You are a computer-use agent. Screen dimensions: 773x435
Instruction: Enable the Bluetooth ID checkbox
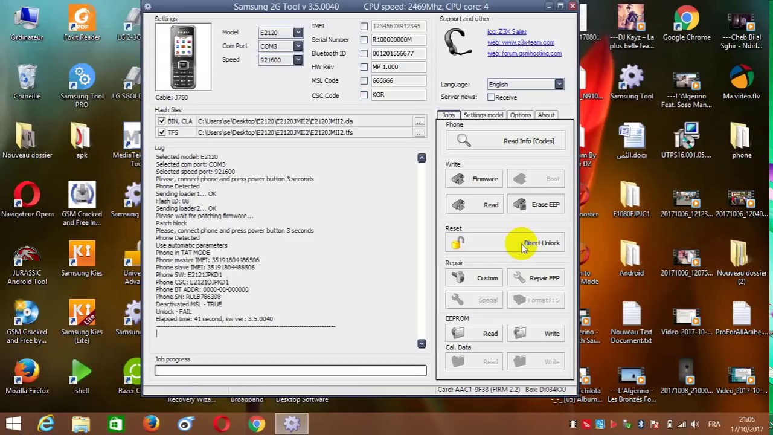[364, 54]
